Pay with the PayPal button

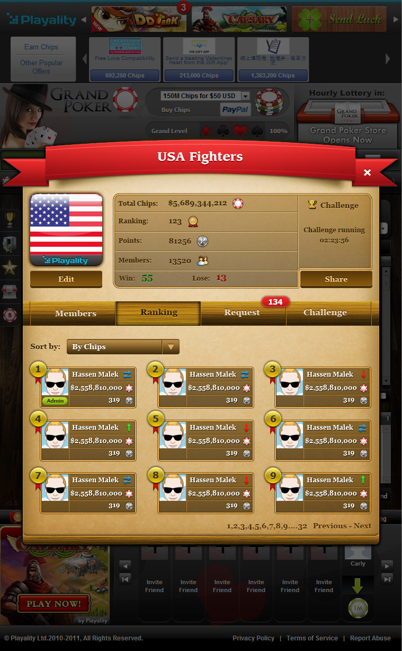click(235, 110)
